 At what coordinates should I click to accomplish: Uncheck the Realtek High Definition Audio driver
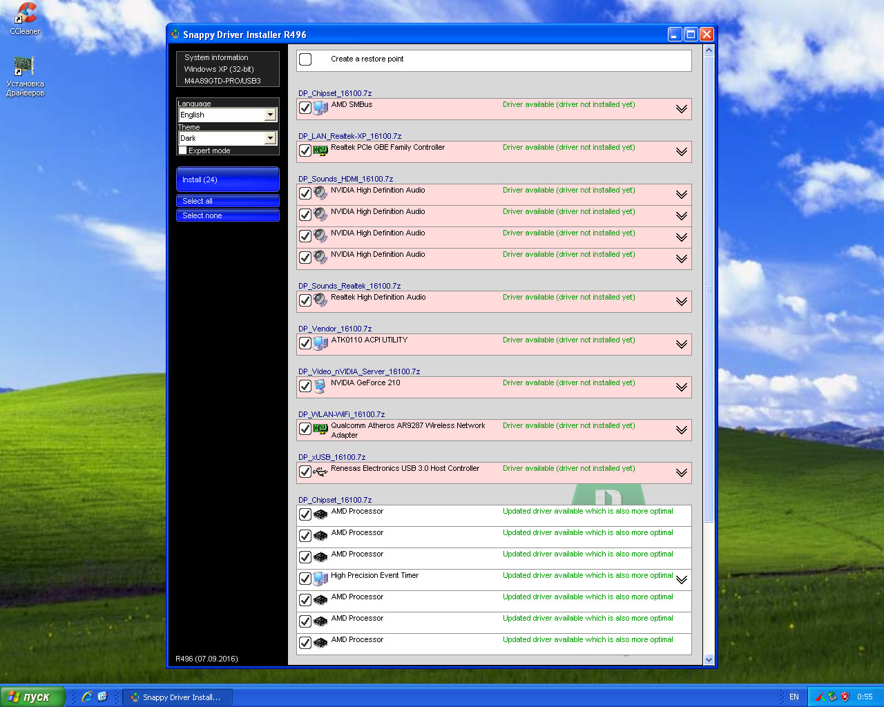[305, 301]
